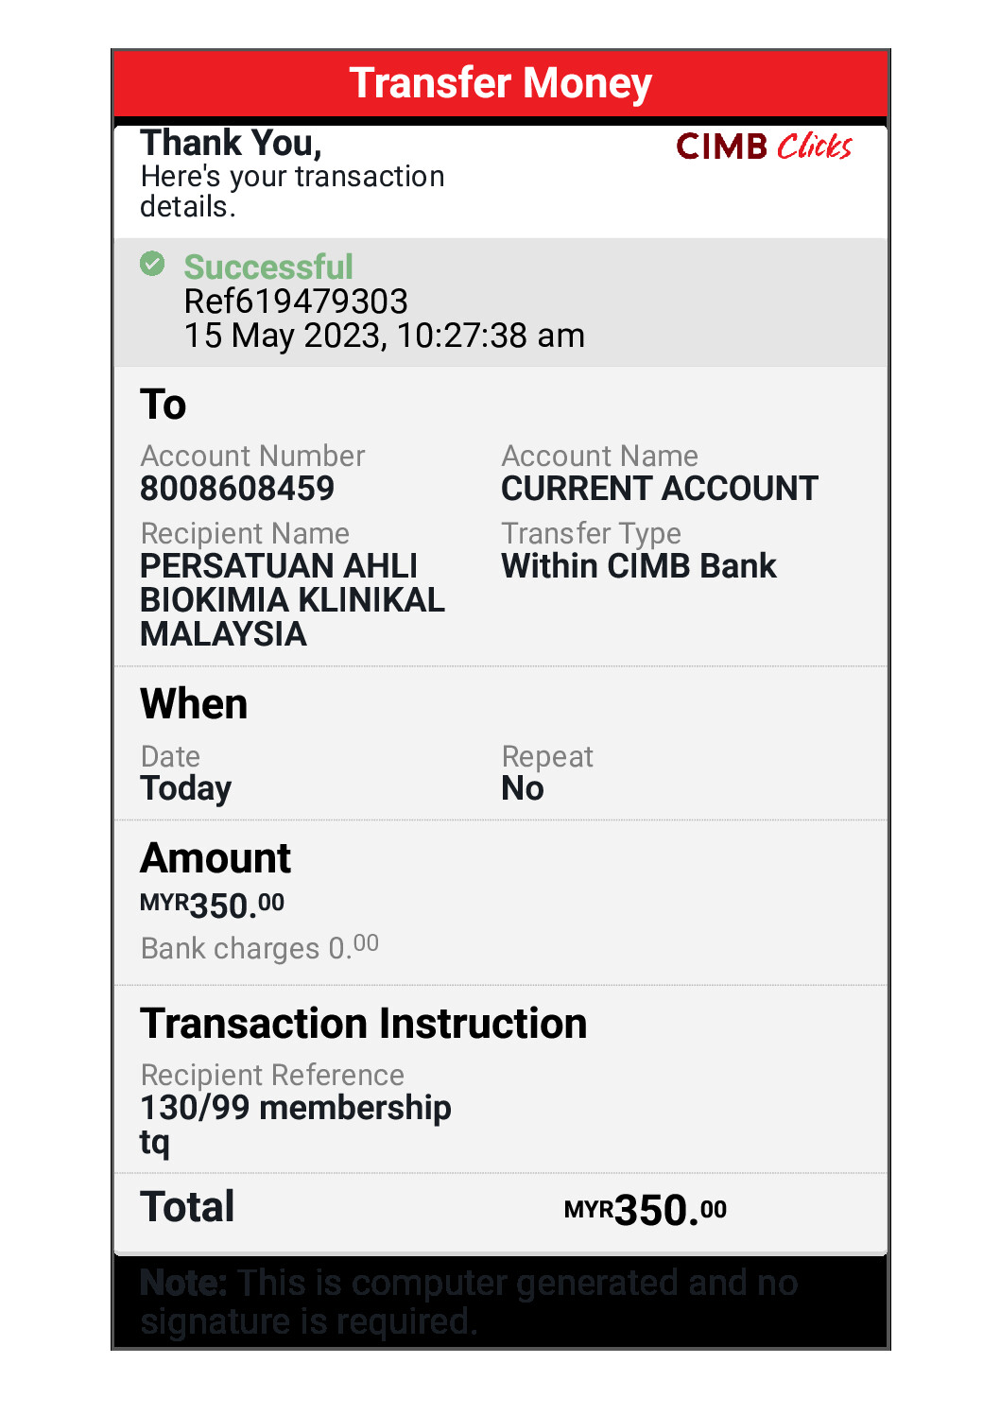Click the Total MYR350.00 value
Screen dimensions: 1000x1415
[x=645, y=1210]
